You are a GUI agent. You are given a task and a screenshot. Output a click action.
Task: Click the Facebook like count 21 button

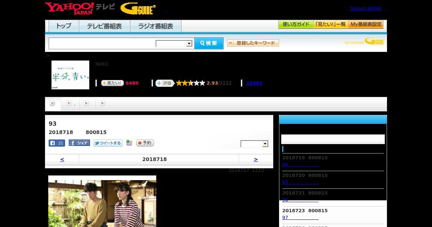click(x=57, y=143)
